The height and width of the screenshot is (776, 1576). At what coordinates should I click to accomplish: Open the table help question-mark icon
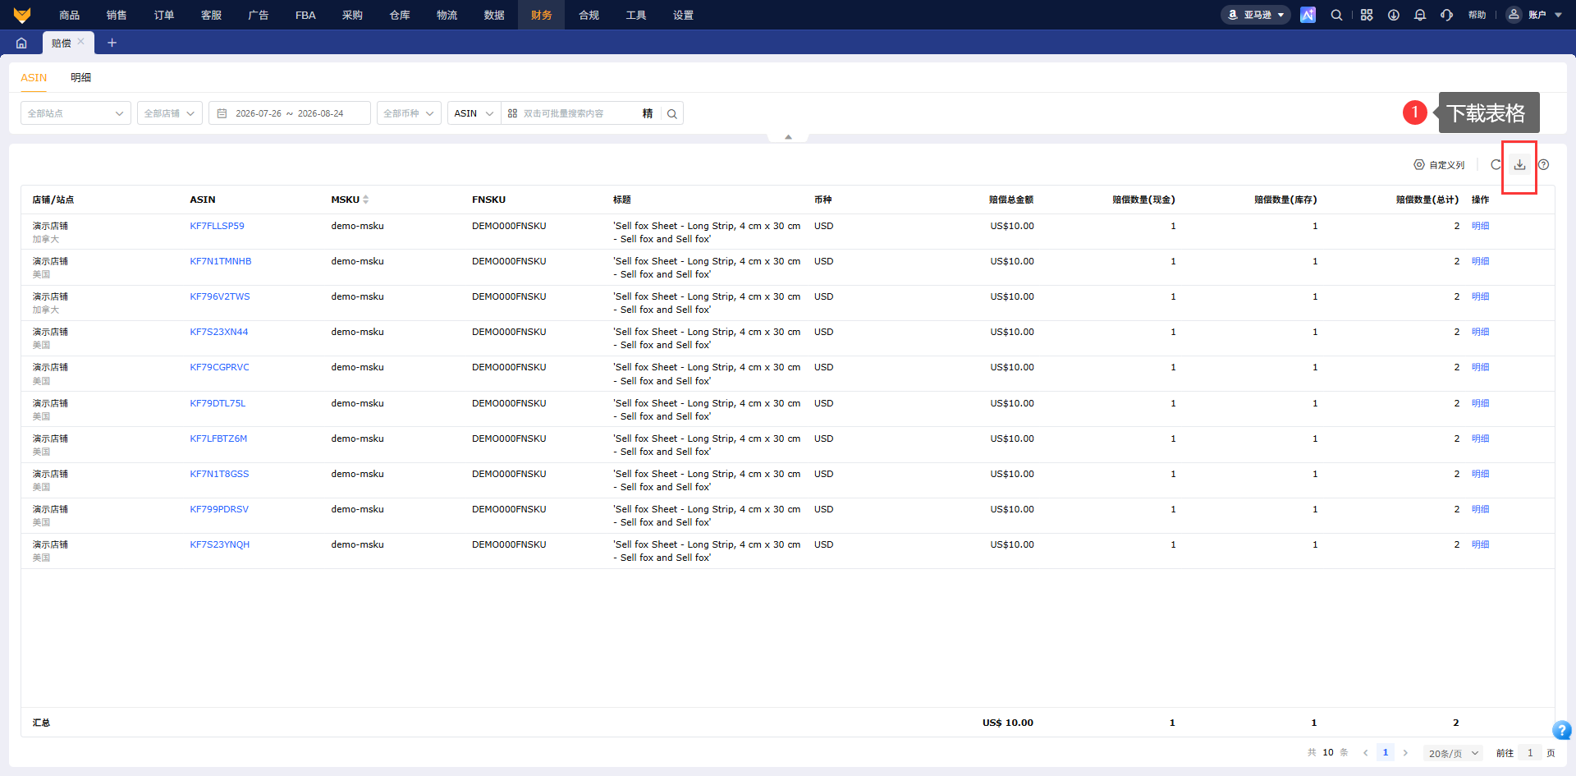click(x=1544, y=165)
